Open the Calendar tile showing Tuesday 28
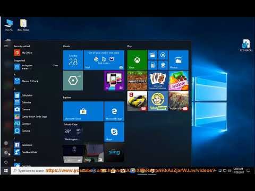 [73, 60]
